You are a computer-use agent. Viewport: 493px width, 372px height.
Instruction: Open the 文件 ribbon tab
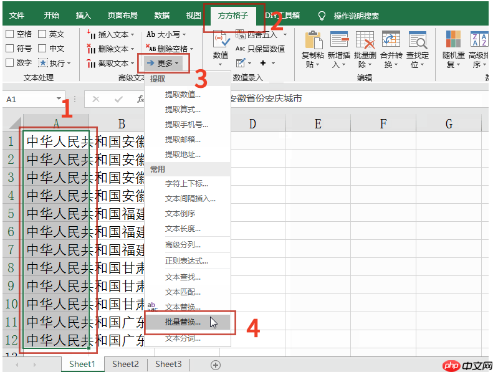click(17, 16)
